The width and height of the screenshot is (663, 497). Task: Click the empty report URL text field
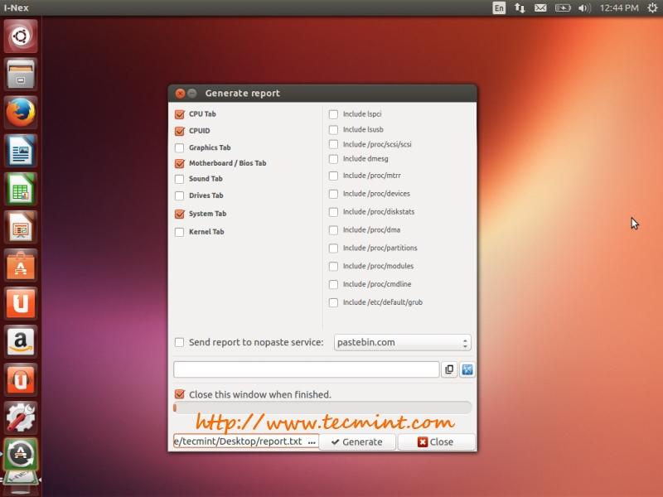coord(306,369)
